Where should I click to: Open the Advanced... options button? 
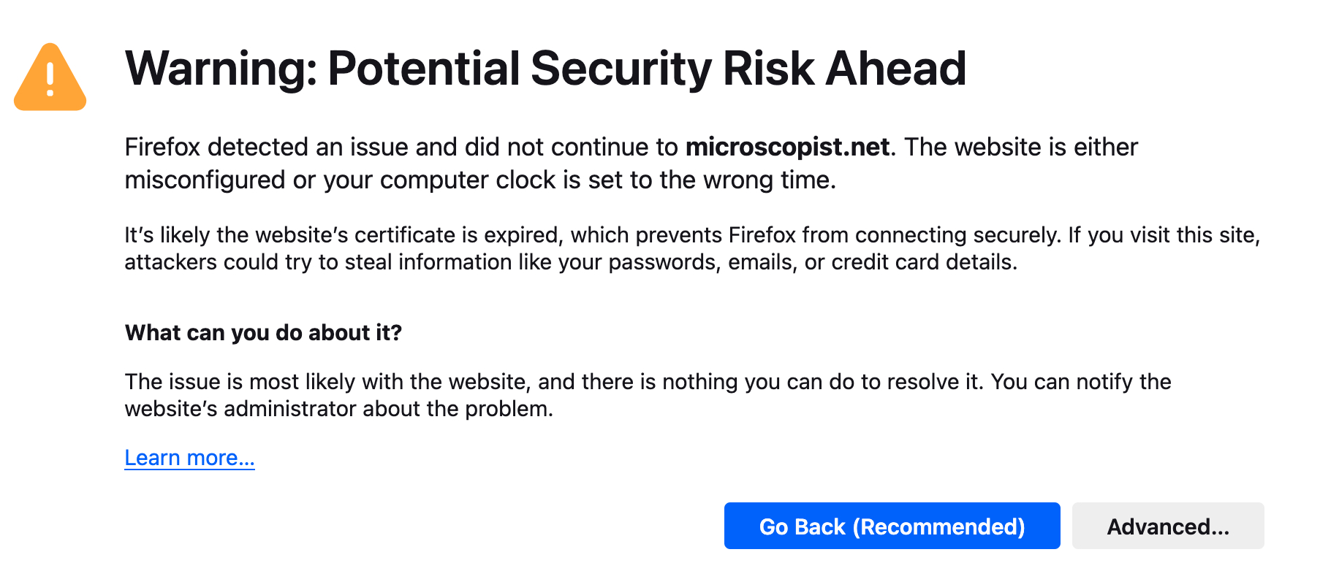pos(1167,526)
